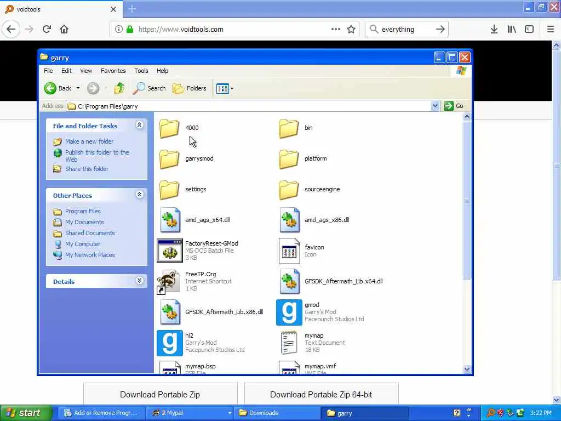
Task: Toggle the browser sidebar icon
Action: pyautogui.click(x=529, y=29)
